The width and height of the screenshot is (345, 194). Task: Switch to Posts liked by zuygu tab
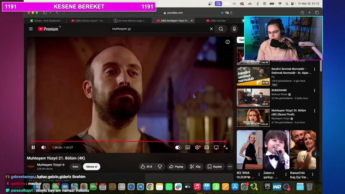130,20
